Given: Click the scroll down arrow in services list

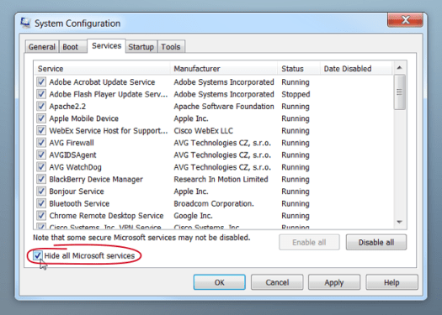Looking at the screenshot, I should [399, 223].
